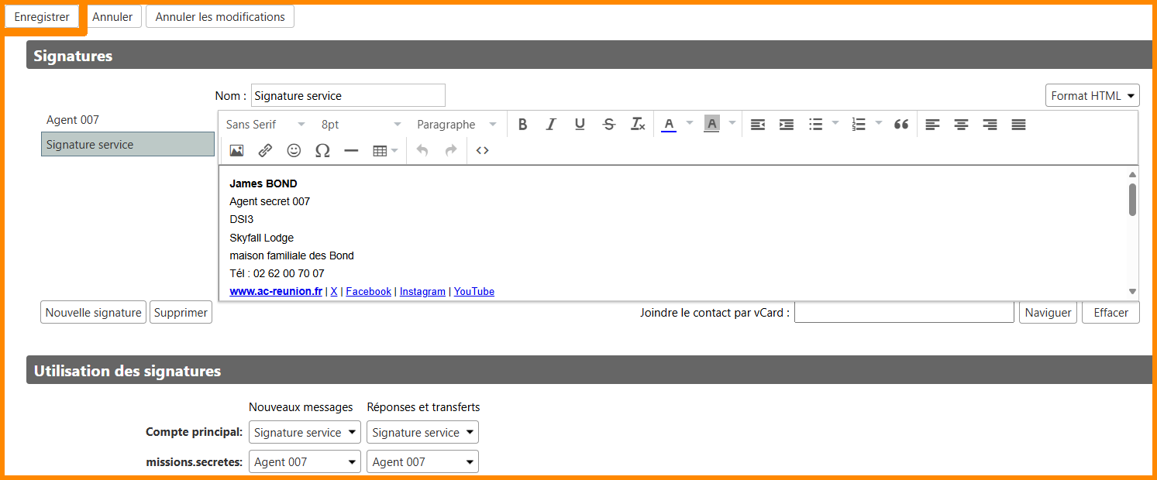Click the strikethrough formatting icon
The height and width of the screenshot is (480, 1157).
click(x=609, y=125)
